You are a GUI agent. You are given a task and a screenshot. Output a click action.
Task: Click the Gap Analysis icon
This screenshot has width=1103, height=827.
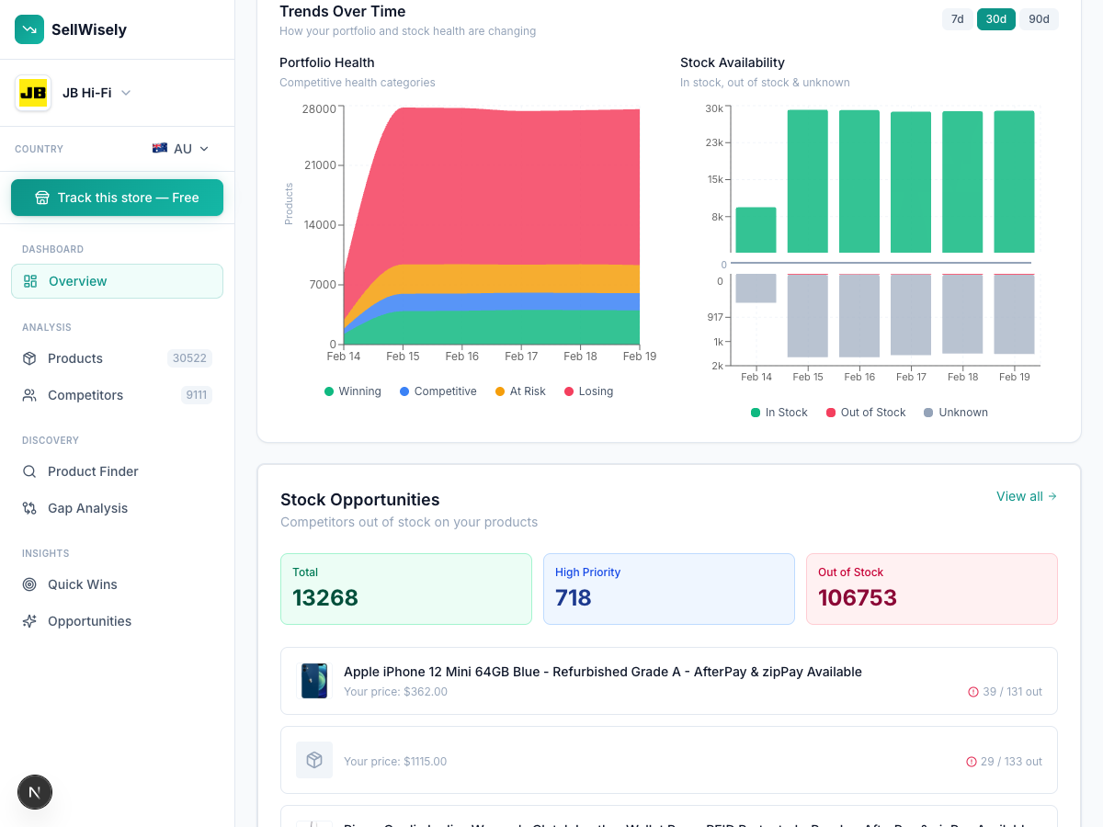pos(29,508)
